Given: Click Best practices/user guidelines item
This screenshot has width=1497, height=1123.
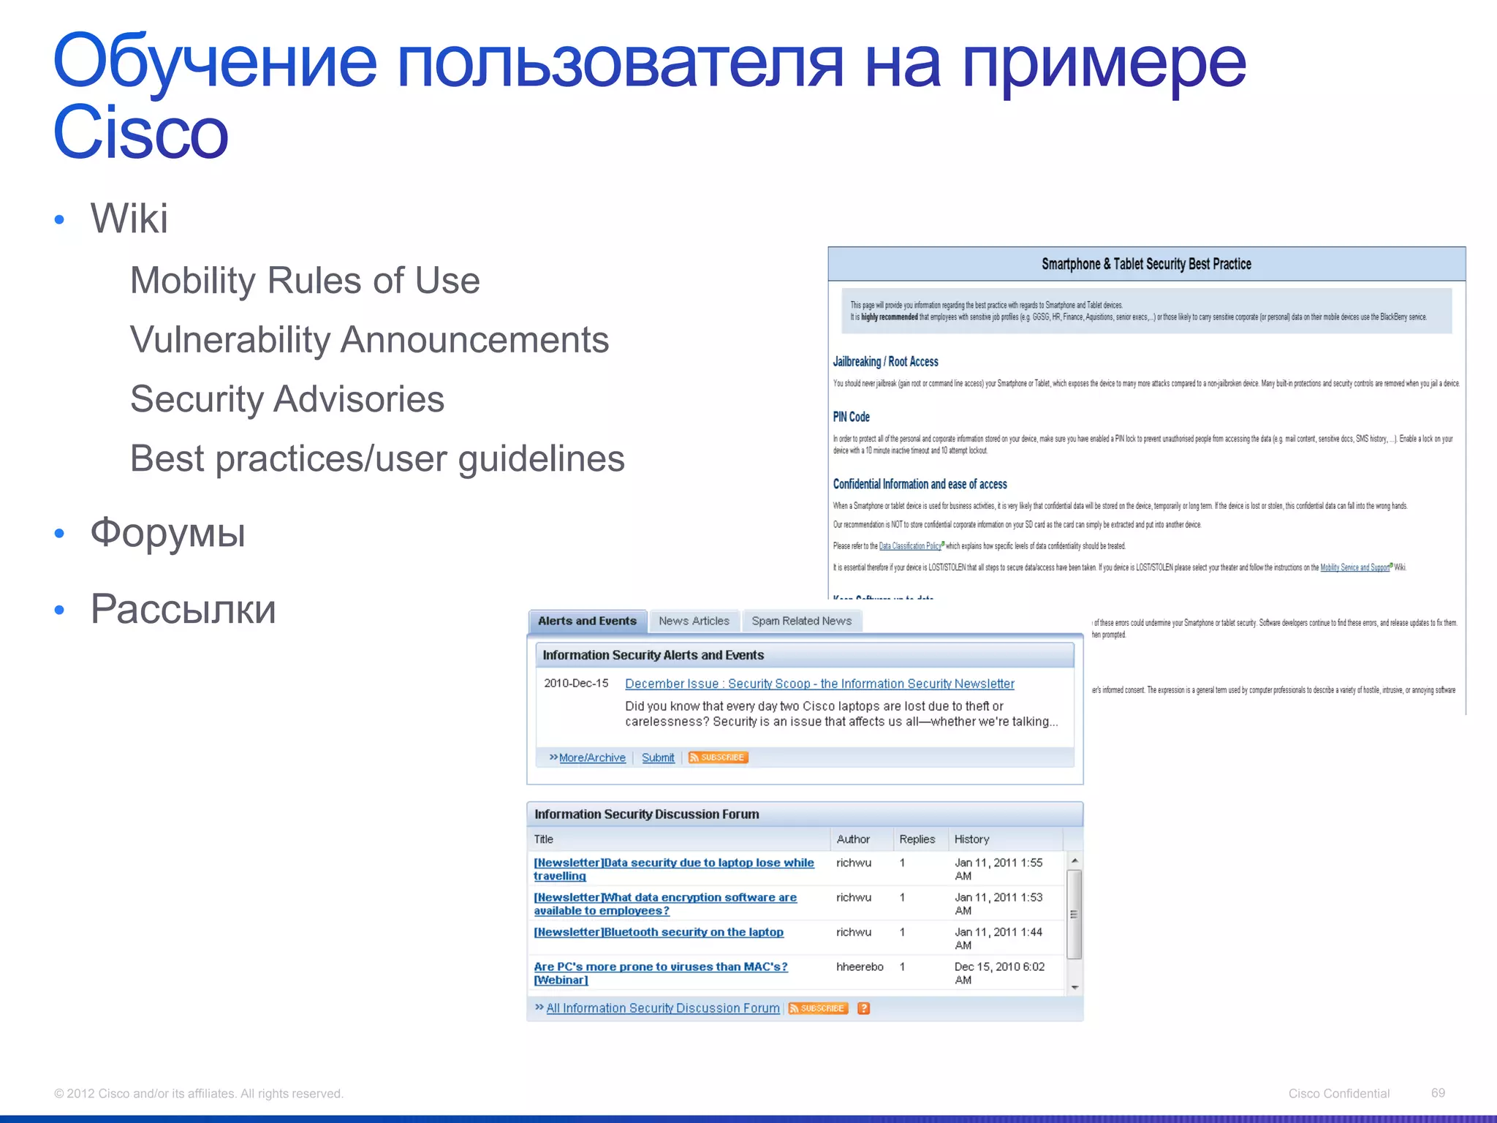Looking at the screenshot, I should 377,458.
